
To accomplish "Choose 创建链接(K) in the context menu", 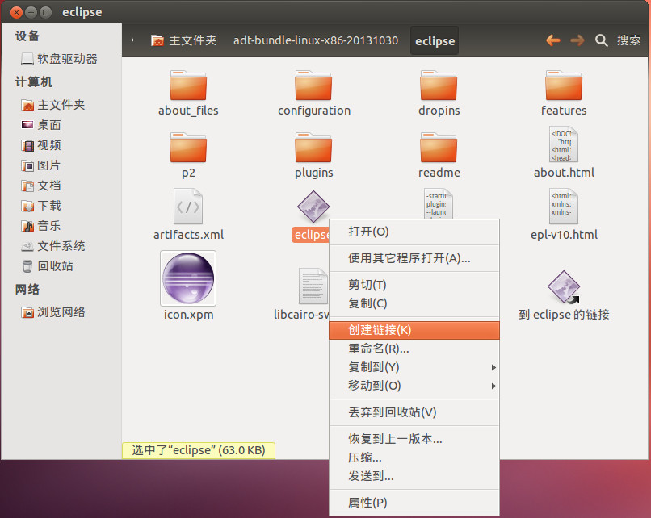I will (414, 330).
